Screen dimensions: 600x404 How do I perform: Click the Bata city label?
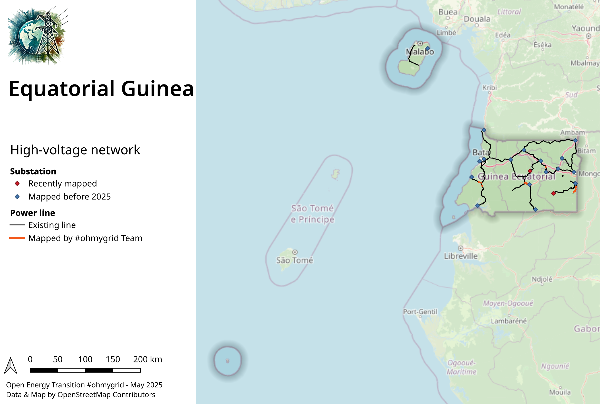[x=481, y=152]
